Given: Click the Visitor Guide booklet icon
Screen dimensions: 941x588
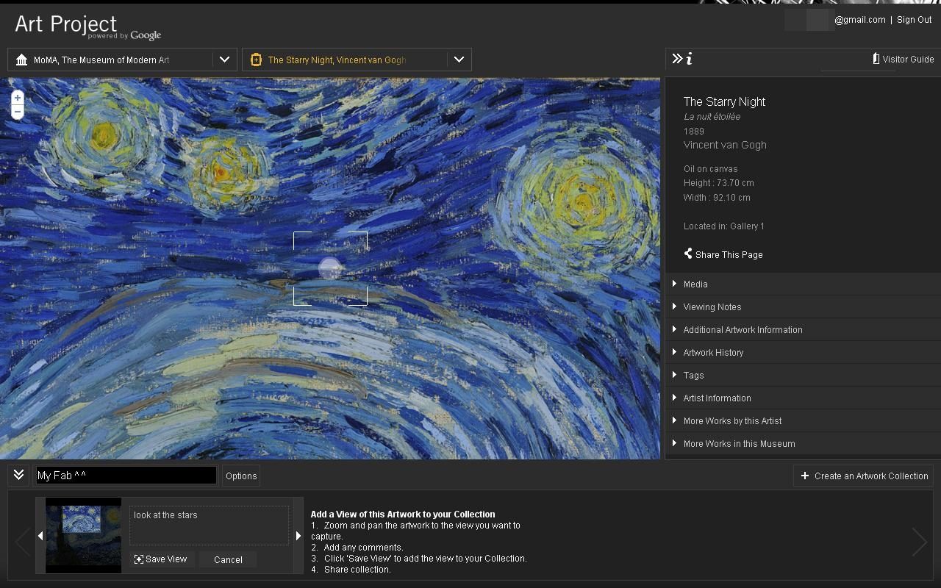Looking at the screenshot, I should 876,59.
